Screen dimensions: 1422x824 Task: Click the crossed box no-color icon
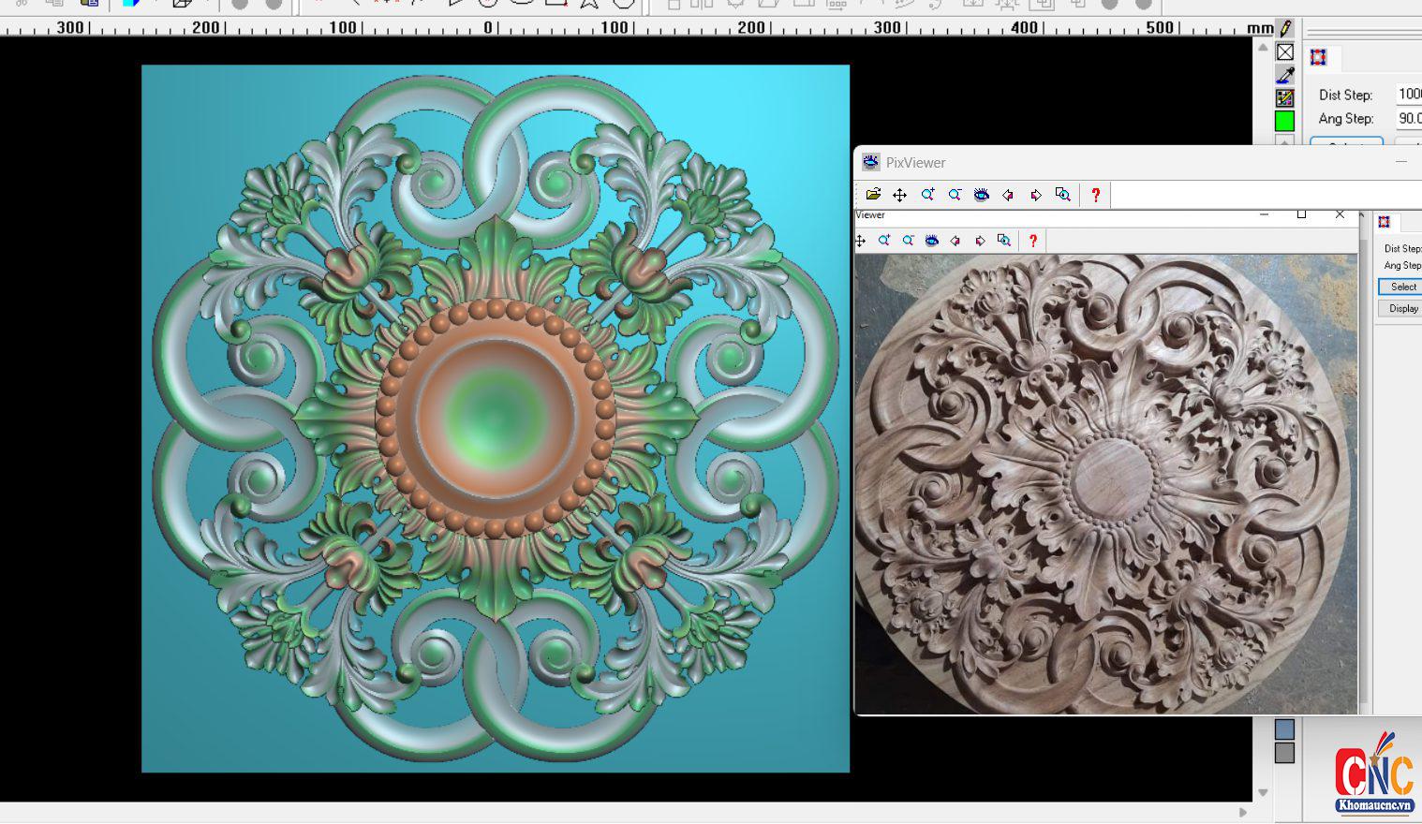(x=1285, y=52)
